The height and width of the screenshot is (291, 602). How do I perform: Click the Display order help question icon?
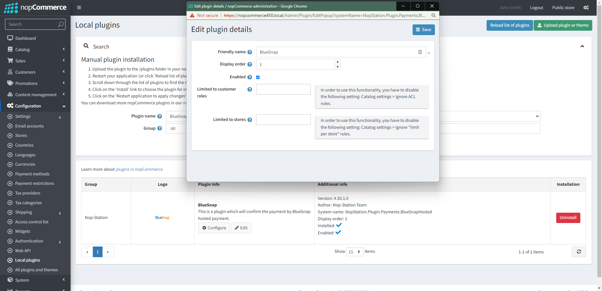tap(250, 64)
